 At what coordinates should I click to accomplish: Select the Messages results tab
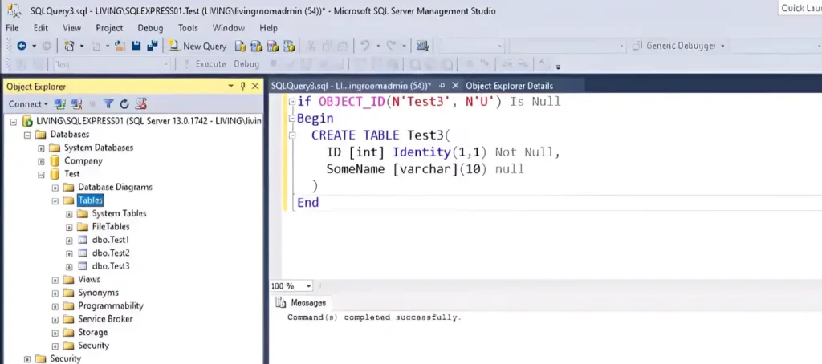click(303, 303)
